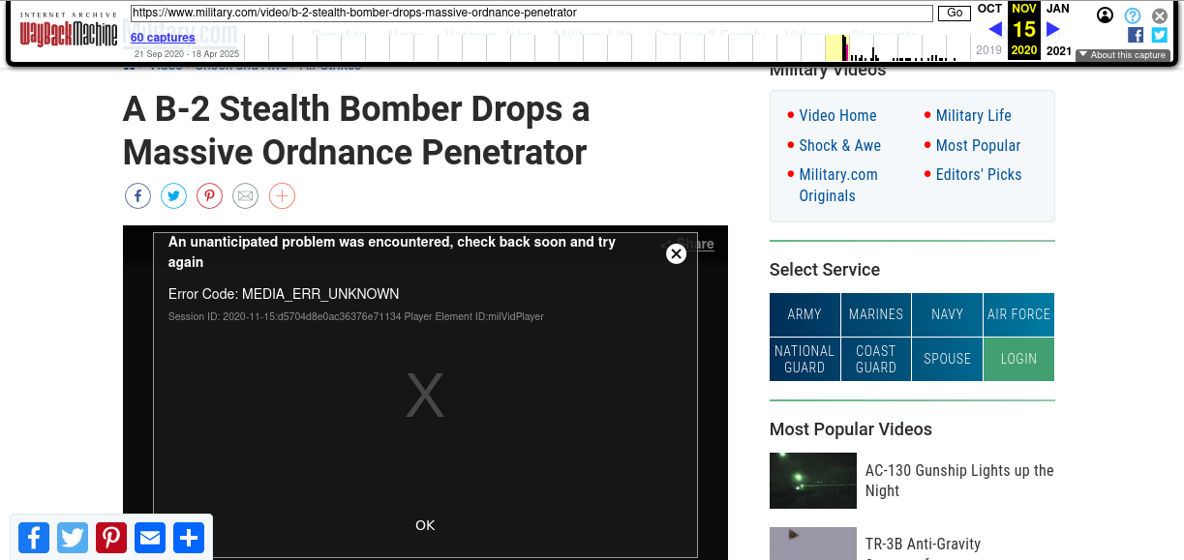Go to next capture with right arrow
Screen dimensions: 1184x560
pyautogui.click(x=1053, y=29)
